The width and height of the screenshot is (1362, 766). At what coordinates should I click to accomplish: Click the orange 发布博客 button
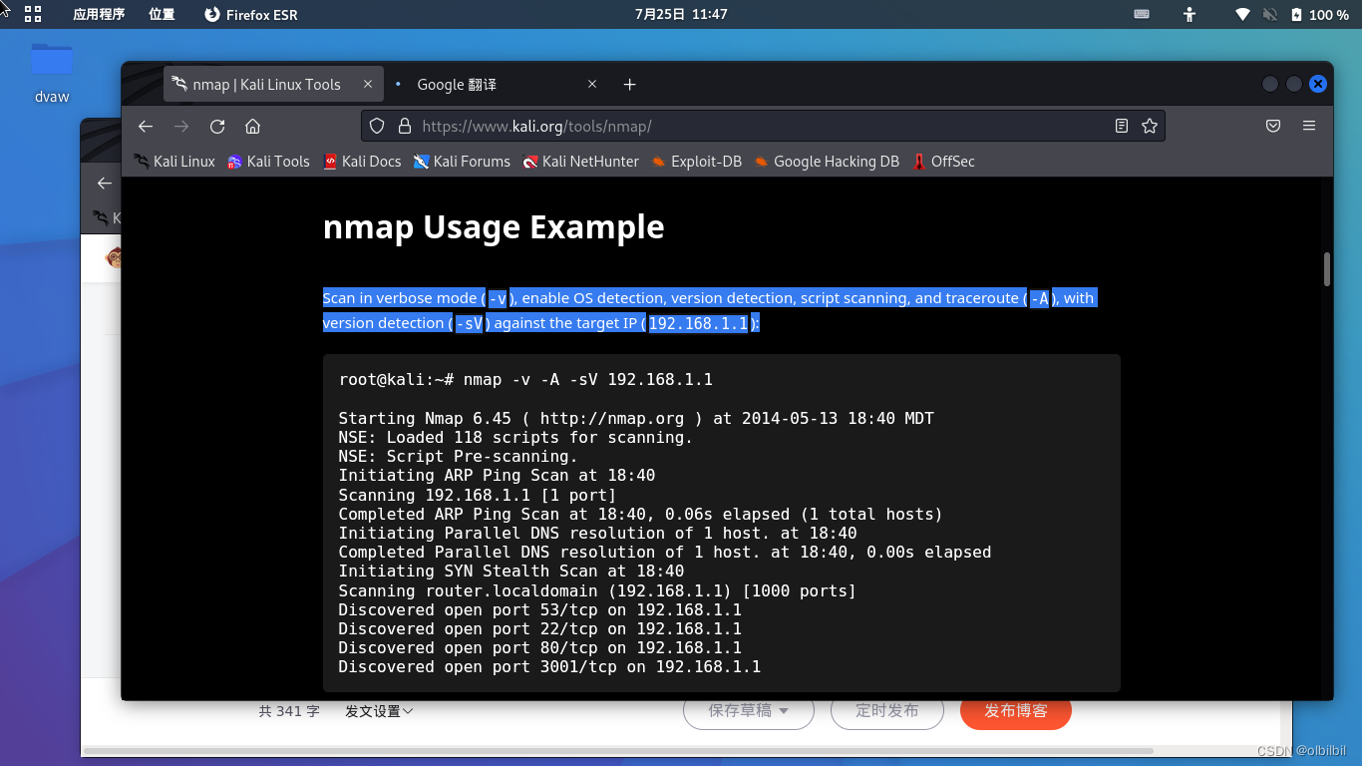(1016, 711)
